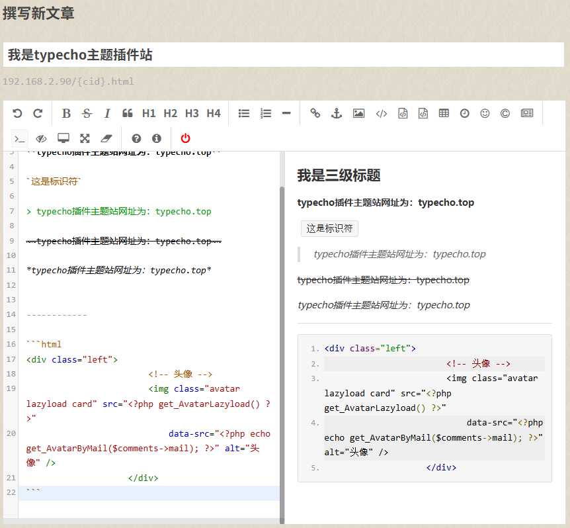Click the '```html' line in editor
The image size is (570, 528).
(44, 344)
